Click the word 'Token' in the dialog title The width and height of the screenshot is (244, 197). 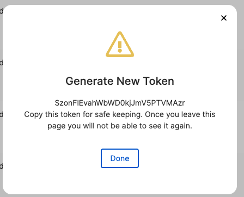coord(158,81)
